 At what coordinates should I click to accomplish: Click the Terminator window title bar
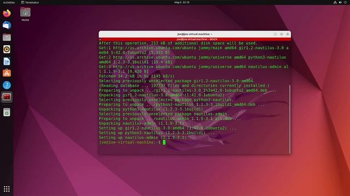tap(195, 34)
